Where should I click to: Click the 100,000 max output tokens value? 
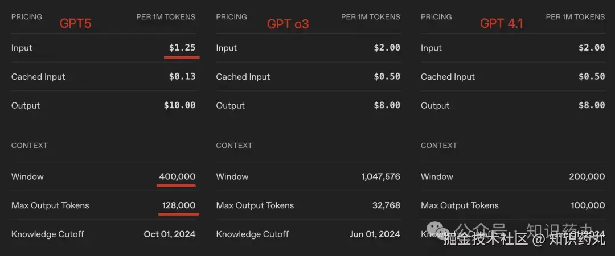587,205
